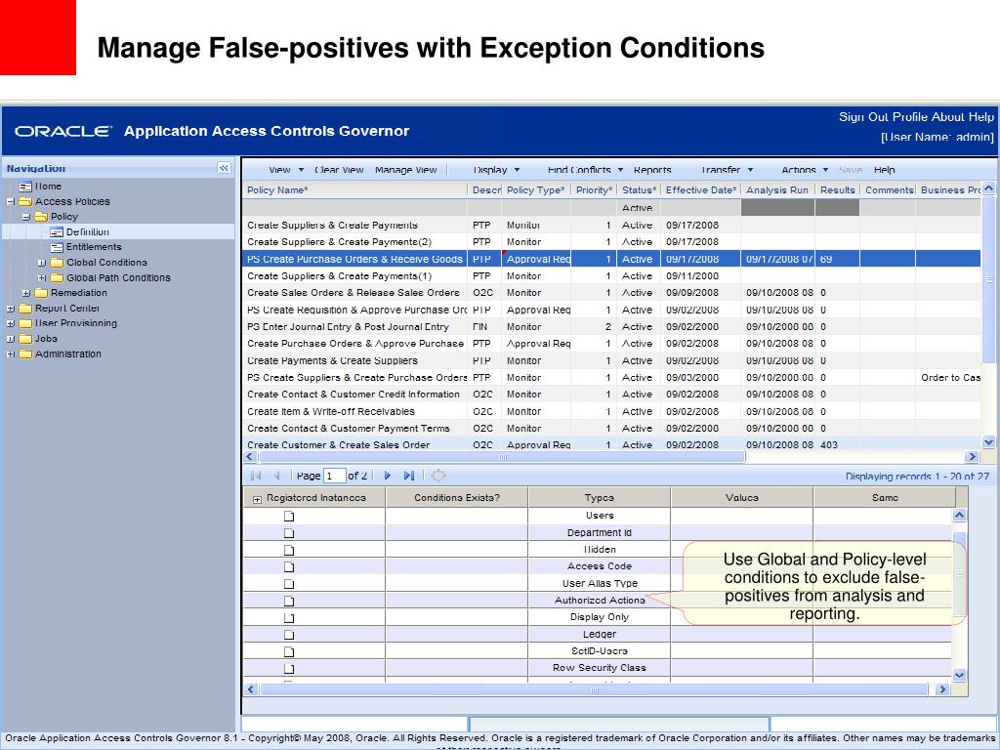
Task: Go to the first page of records
Action: (x=257, y=476)
